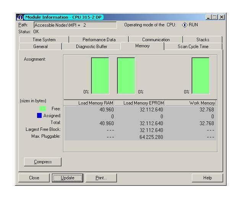Select the Free Work Memory value 32.768
Image resolution: width=240 pixels, height=203 pixels.
click(207, 110)
